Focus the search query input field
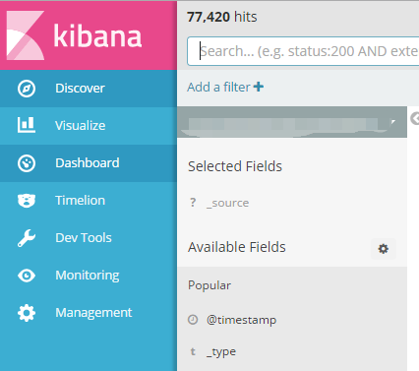 coord(303,51)
